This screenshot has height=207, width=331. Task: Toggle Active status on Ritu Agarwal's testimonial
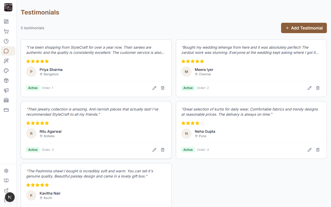coord(33,150)
